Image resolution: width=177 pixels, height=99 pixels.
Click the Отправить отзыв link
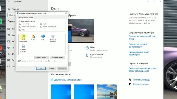point(141,84)
